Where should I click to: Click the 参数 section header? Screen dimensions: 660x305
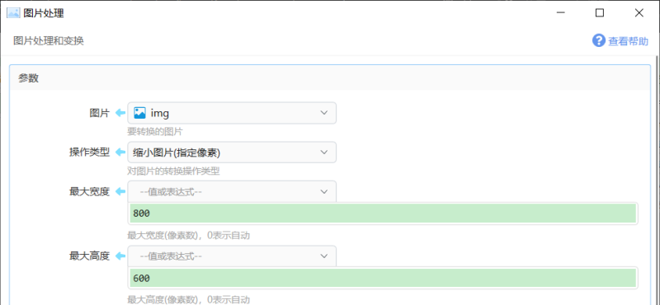[x=330, y=77]
